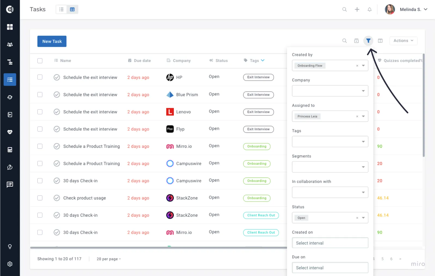
Task: Click the active tasks list icon in sidebar
Action: (10, 79)
